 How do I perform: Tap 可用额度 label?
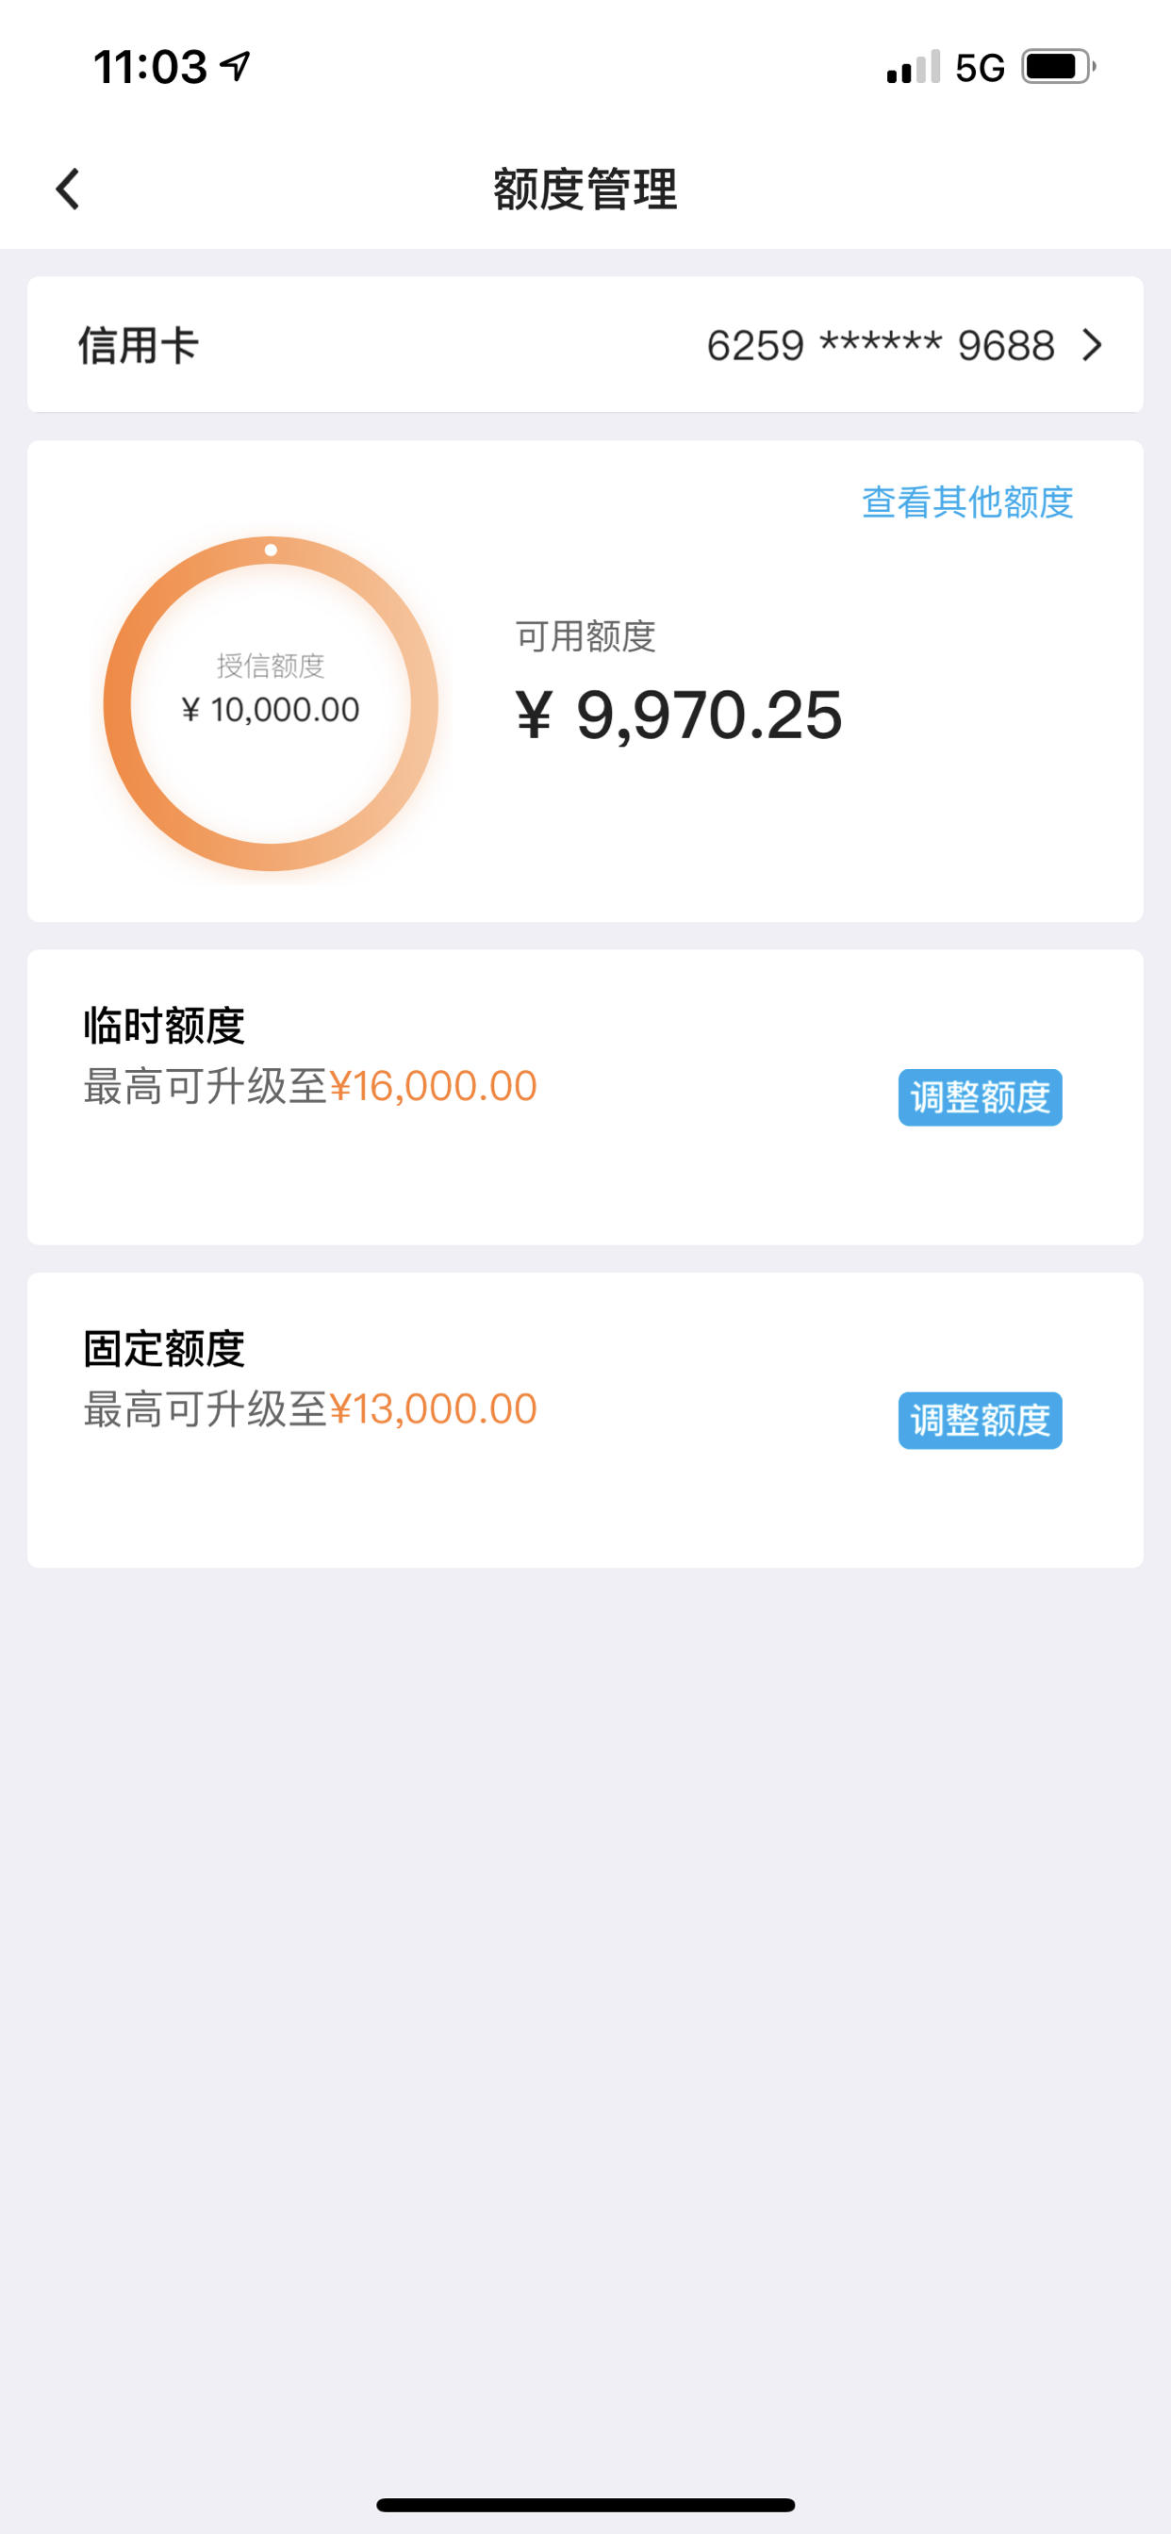pos(585,636)
